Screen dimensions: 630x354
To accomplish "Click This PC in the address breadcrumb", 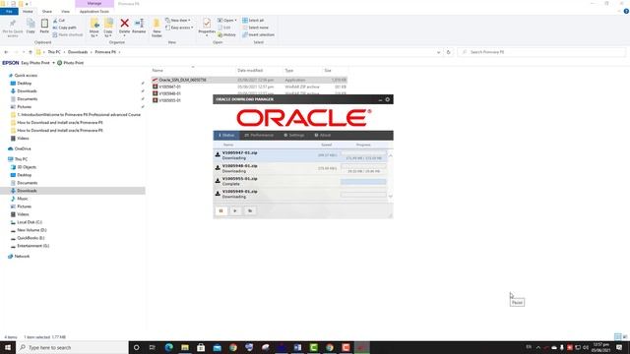I will point(54,52).
